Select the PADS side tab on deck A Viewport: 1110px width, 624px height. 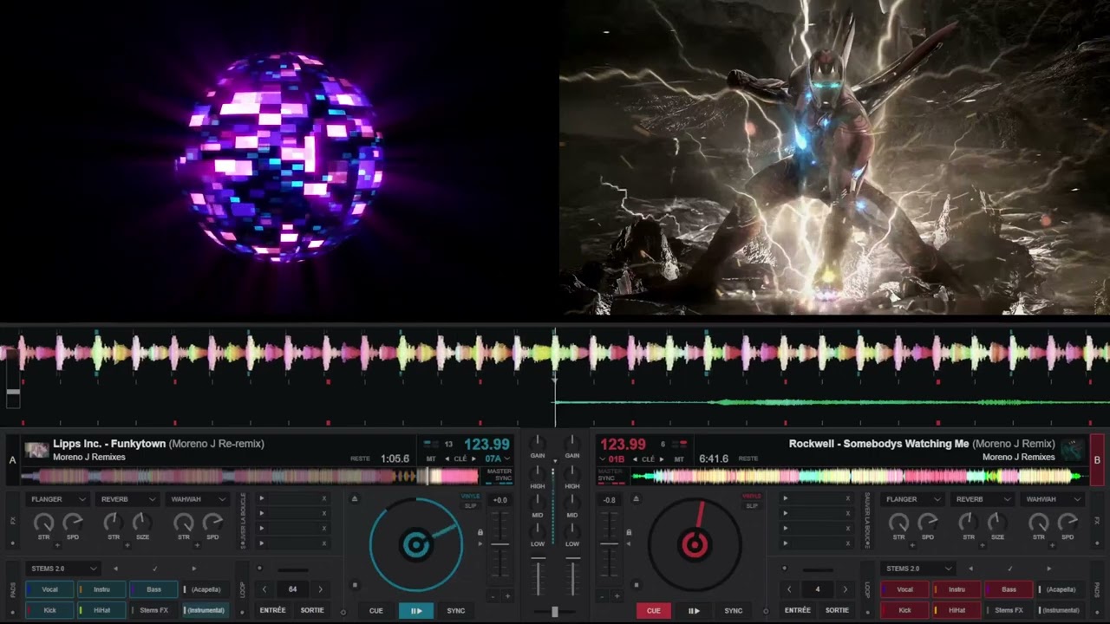click(12, 589)
